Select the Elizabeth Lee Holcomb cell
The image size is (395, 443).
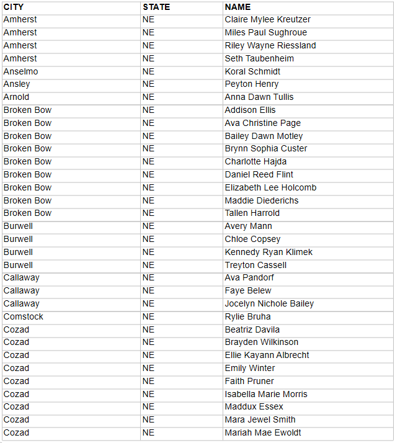(x=270, y=188)
